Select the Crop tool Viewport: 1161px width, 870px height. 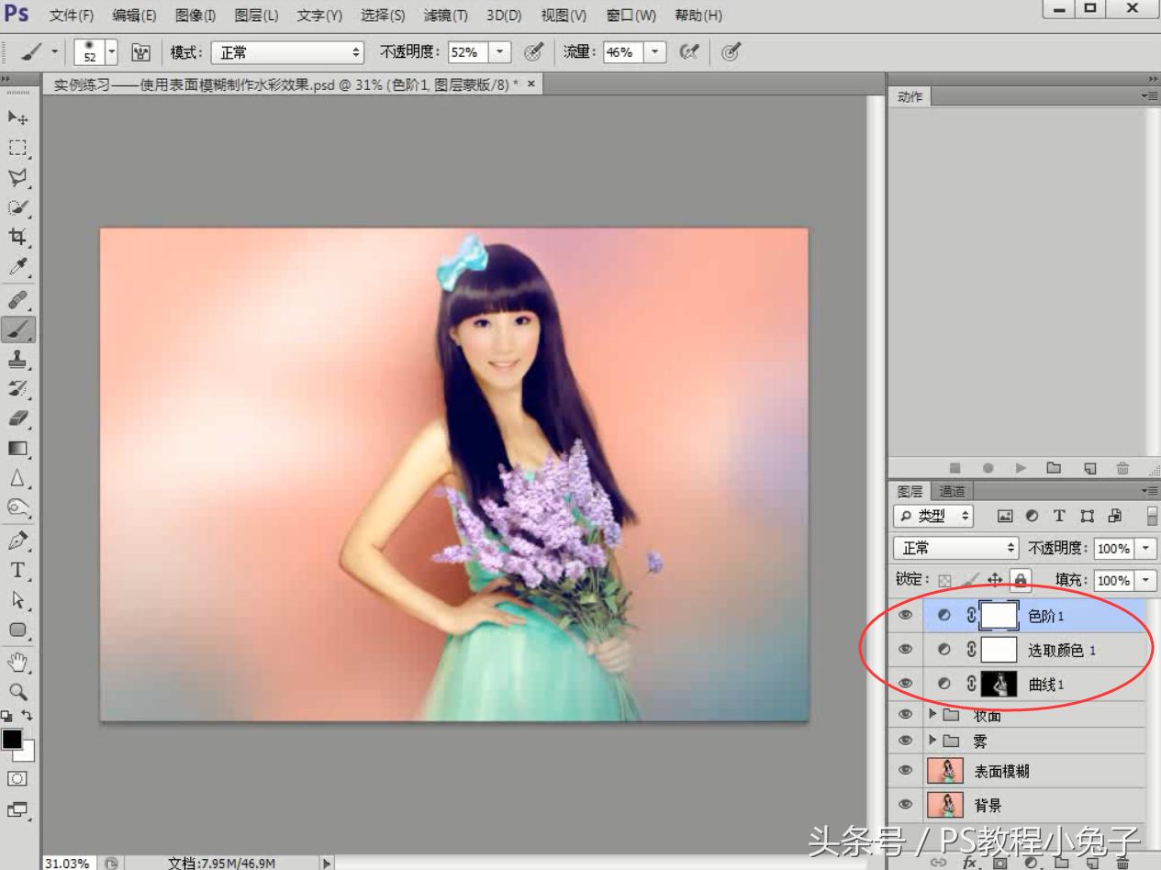click(x=17, y=237)
